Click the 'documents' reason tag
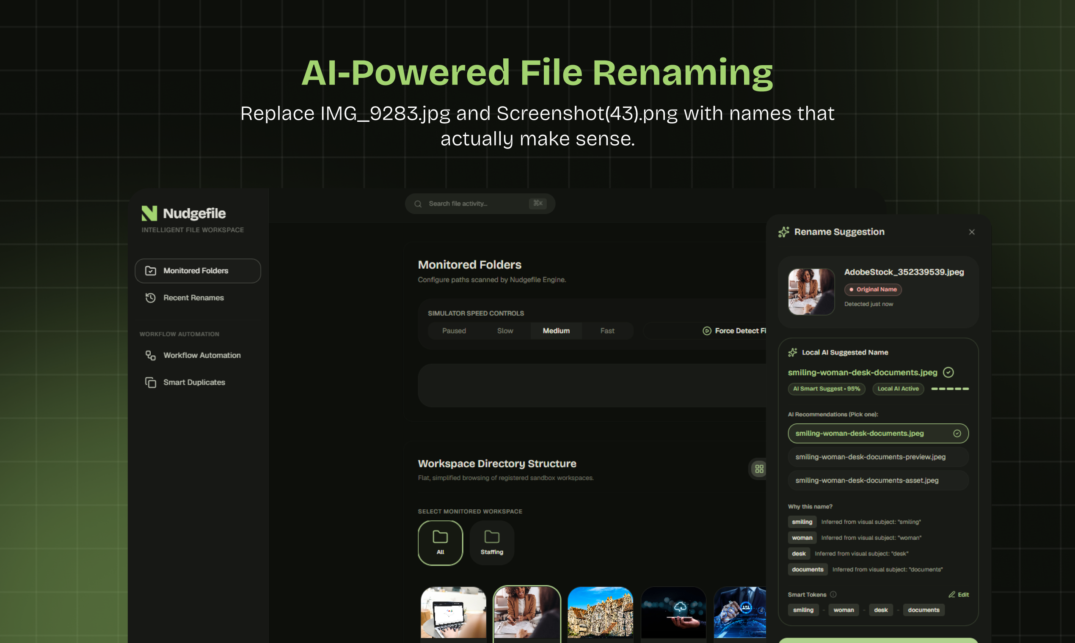1075x643 pixels. click(x=808, y=569)
